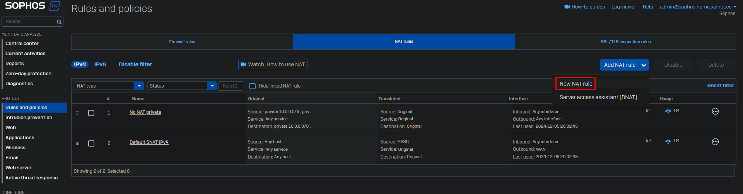The width and height of the screenshot is (743, 194).
Task: Open the ellipsis menu for No NAT private
Action: (715, 111)
